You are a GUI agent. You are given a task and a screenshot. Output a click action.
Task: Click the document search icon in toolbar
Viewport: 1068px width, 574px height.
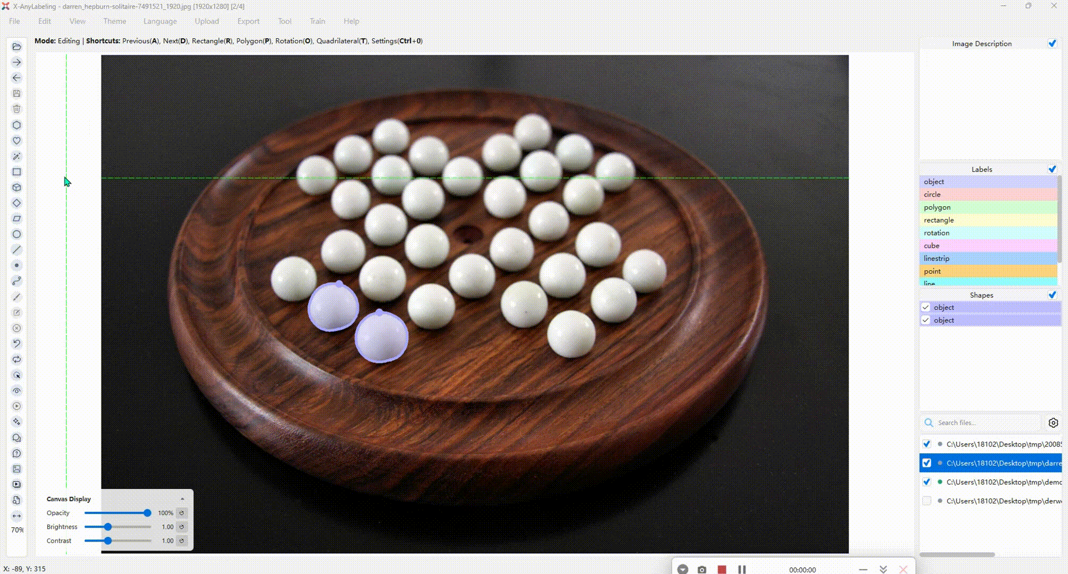click(16, 500)
